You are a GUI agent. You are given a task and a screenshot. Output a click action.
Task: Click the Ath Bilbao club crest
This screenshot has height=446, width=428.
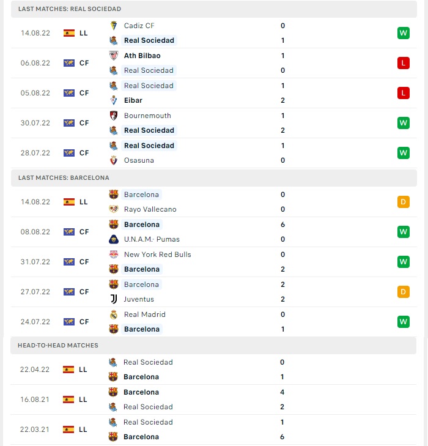pyautogui.click(x=114, y=56)
